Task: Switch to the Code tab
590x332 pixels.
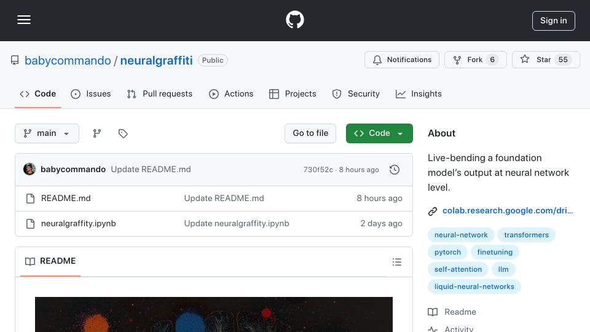Action: [37, 93]
